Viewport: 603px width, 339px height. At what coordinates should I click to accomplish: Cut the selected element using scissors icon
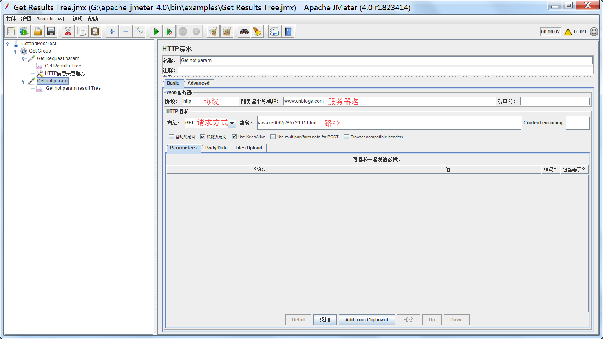click(x=68, y=31)
